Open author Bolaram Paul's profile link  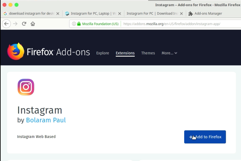click(x=46, y=120)
